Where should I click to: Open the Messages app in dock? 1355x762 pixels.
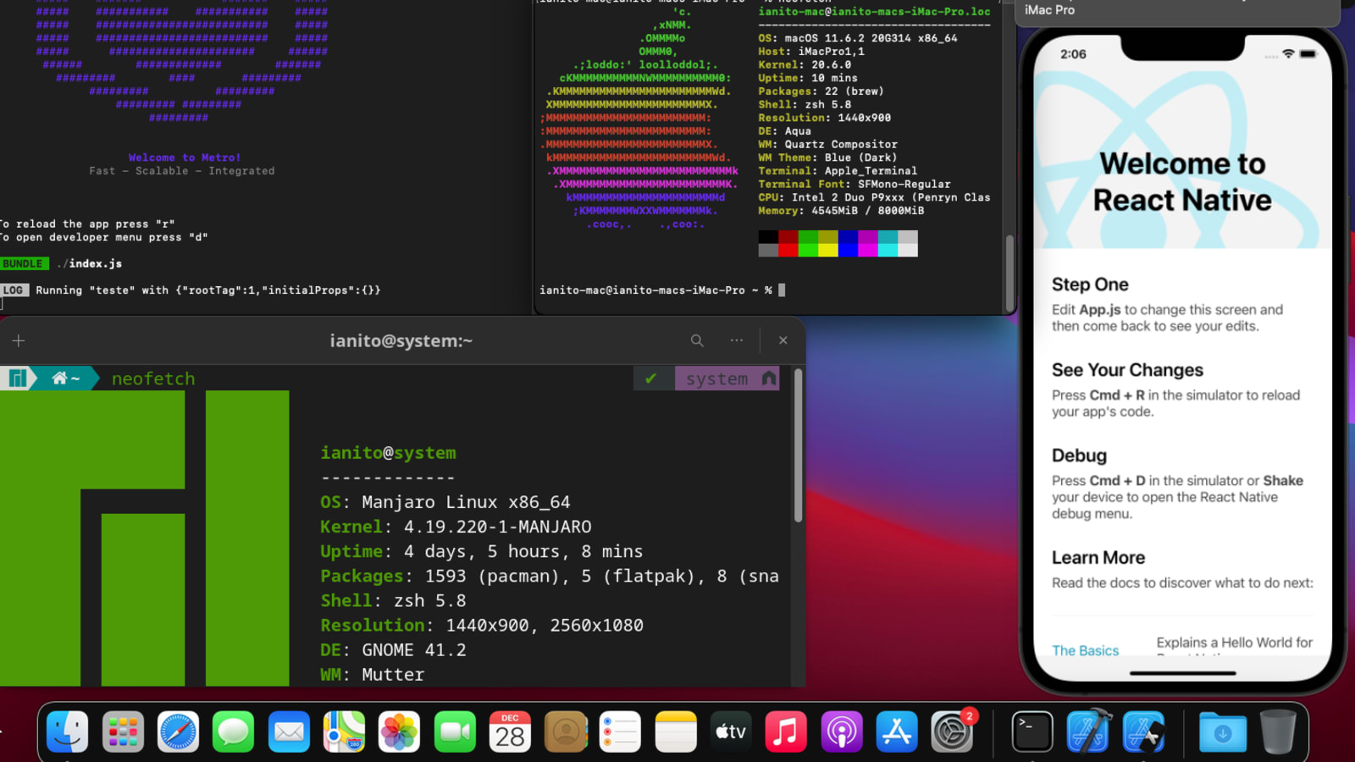click(x=233, y=731)
